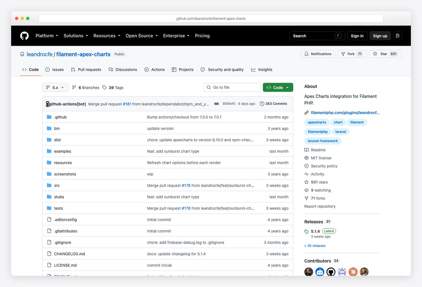422x287 pixels.
Task: Open the 5.x branch selector
Action: [55, 87]
